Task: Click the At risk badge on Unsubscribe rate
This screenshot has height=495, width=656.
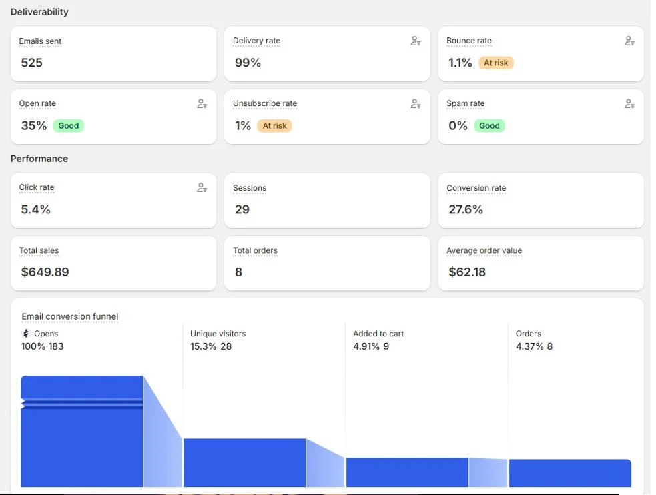Action: 274,125
